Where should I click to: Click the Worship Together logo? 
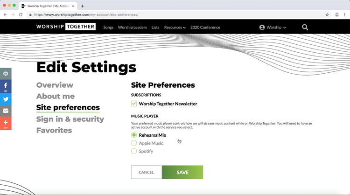coord(66,27)
